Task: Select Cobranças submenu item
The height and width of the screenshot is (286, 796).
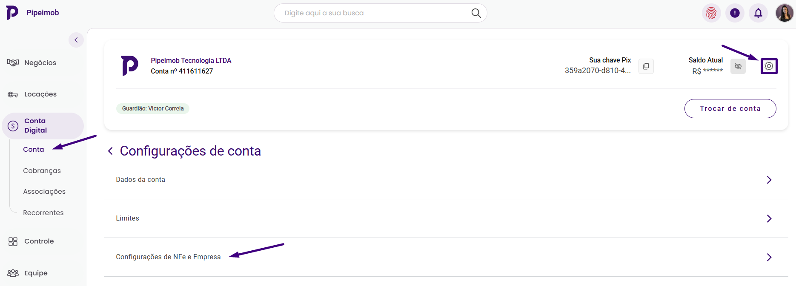Action: [42, 171]
